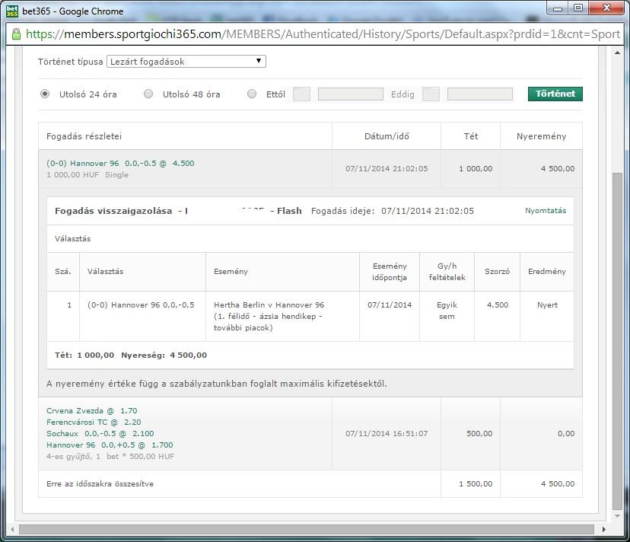Click 'Hannover 96 0.0,+0.5 @ 1.700' link
Screen dimensions: 630x542
[110, 445]
